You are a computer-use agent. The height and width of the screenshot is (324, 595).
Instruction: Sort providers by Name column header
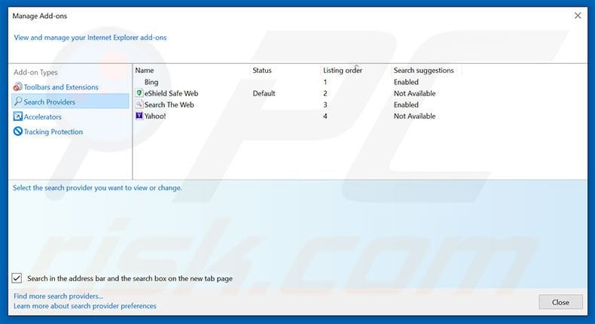pos(144,71)
